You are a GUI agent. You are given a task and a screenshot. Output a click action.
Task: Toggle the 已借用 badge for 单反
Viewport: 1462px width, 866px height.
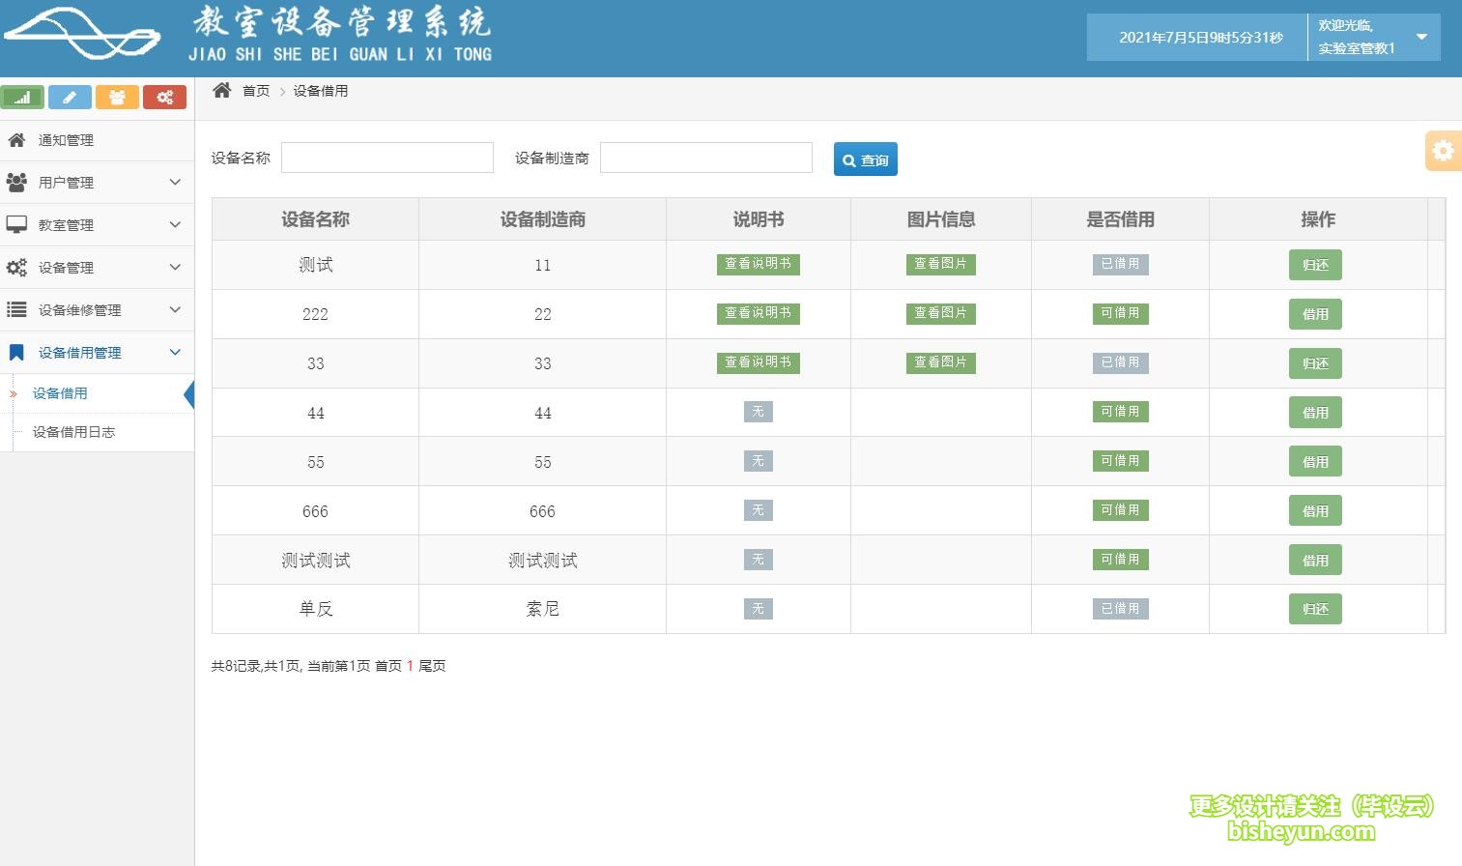[x=1120, y=608]
